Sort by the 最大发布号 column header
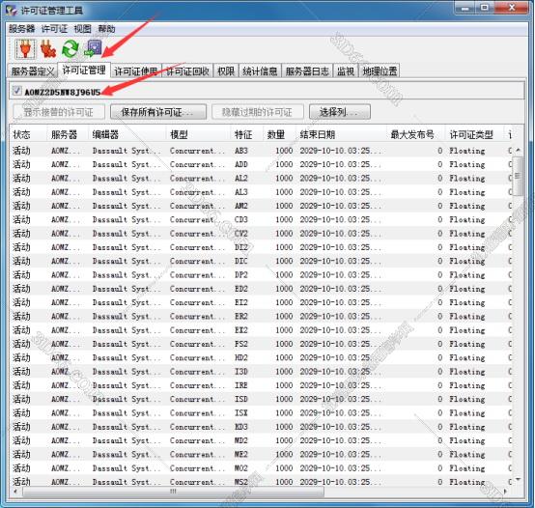This screenshot has height=508, width=535. pyautogui.click(x=416, y=134)
